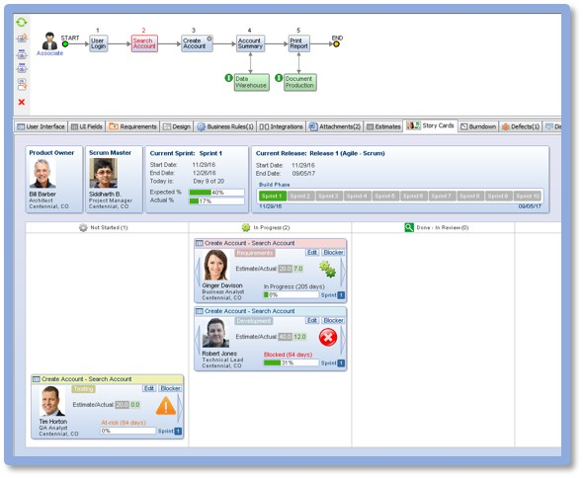This screenshot has width=583, height=478.
Task: Click the 8% progress bar on Ginger Davison card
Action: coord(291,294)
